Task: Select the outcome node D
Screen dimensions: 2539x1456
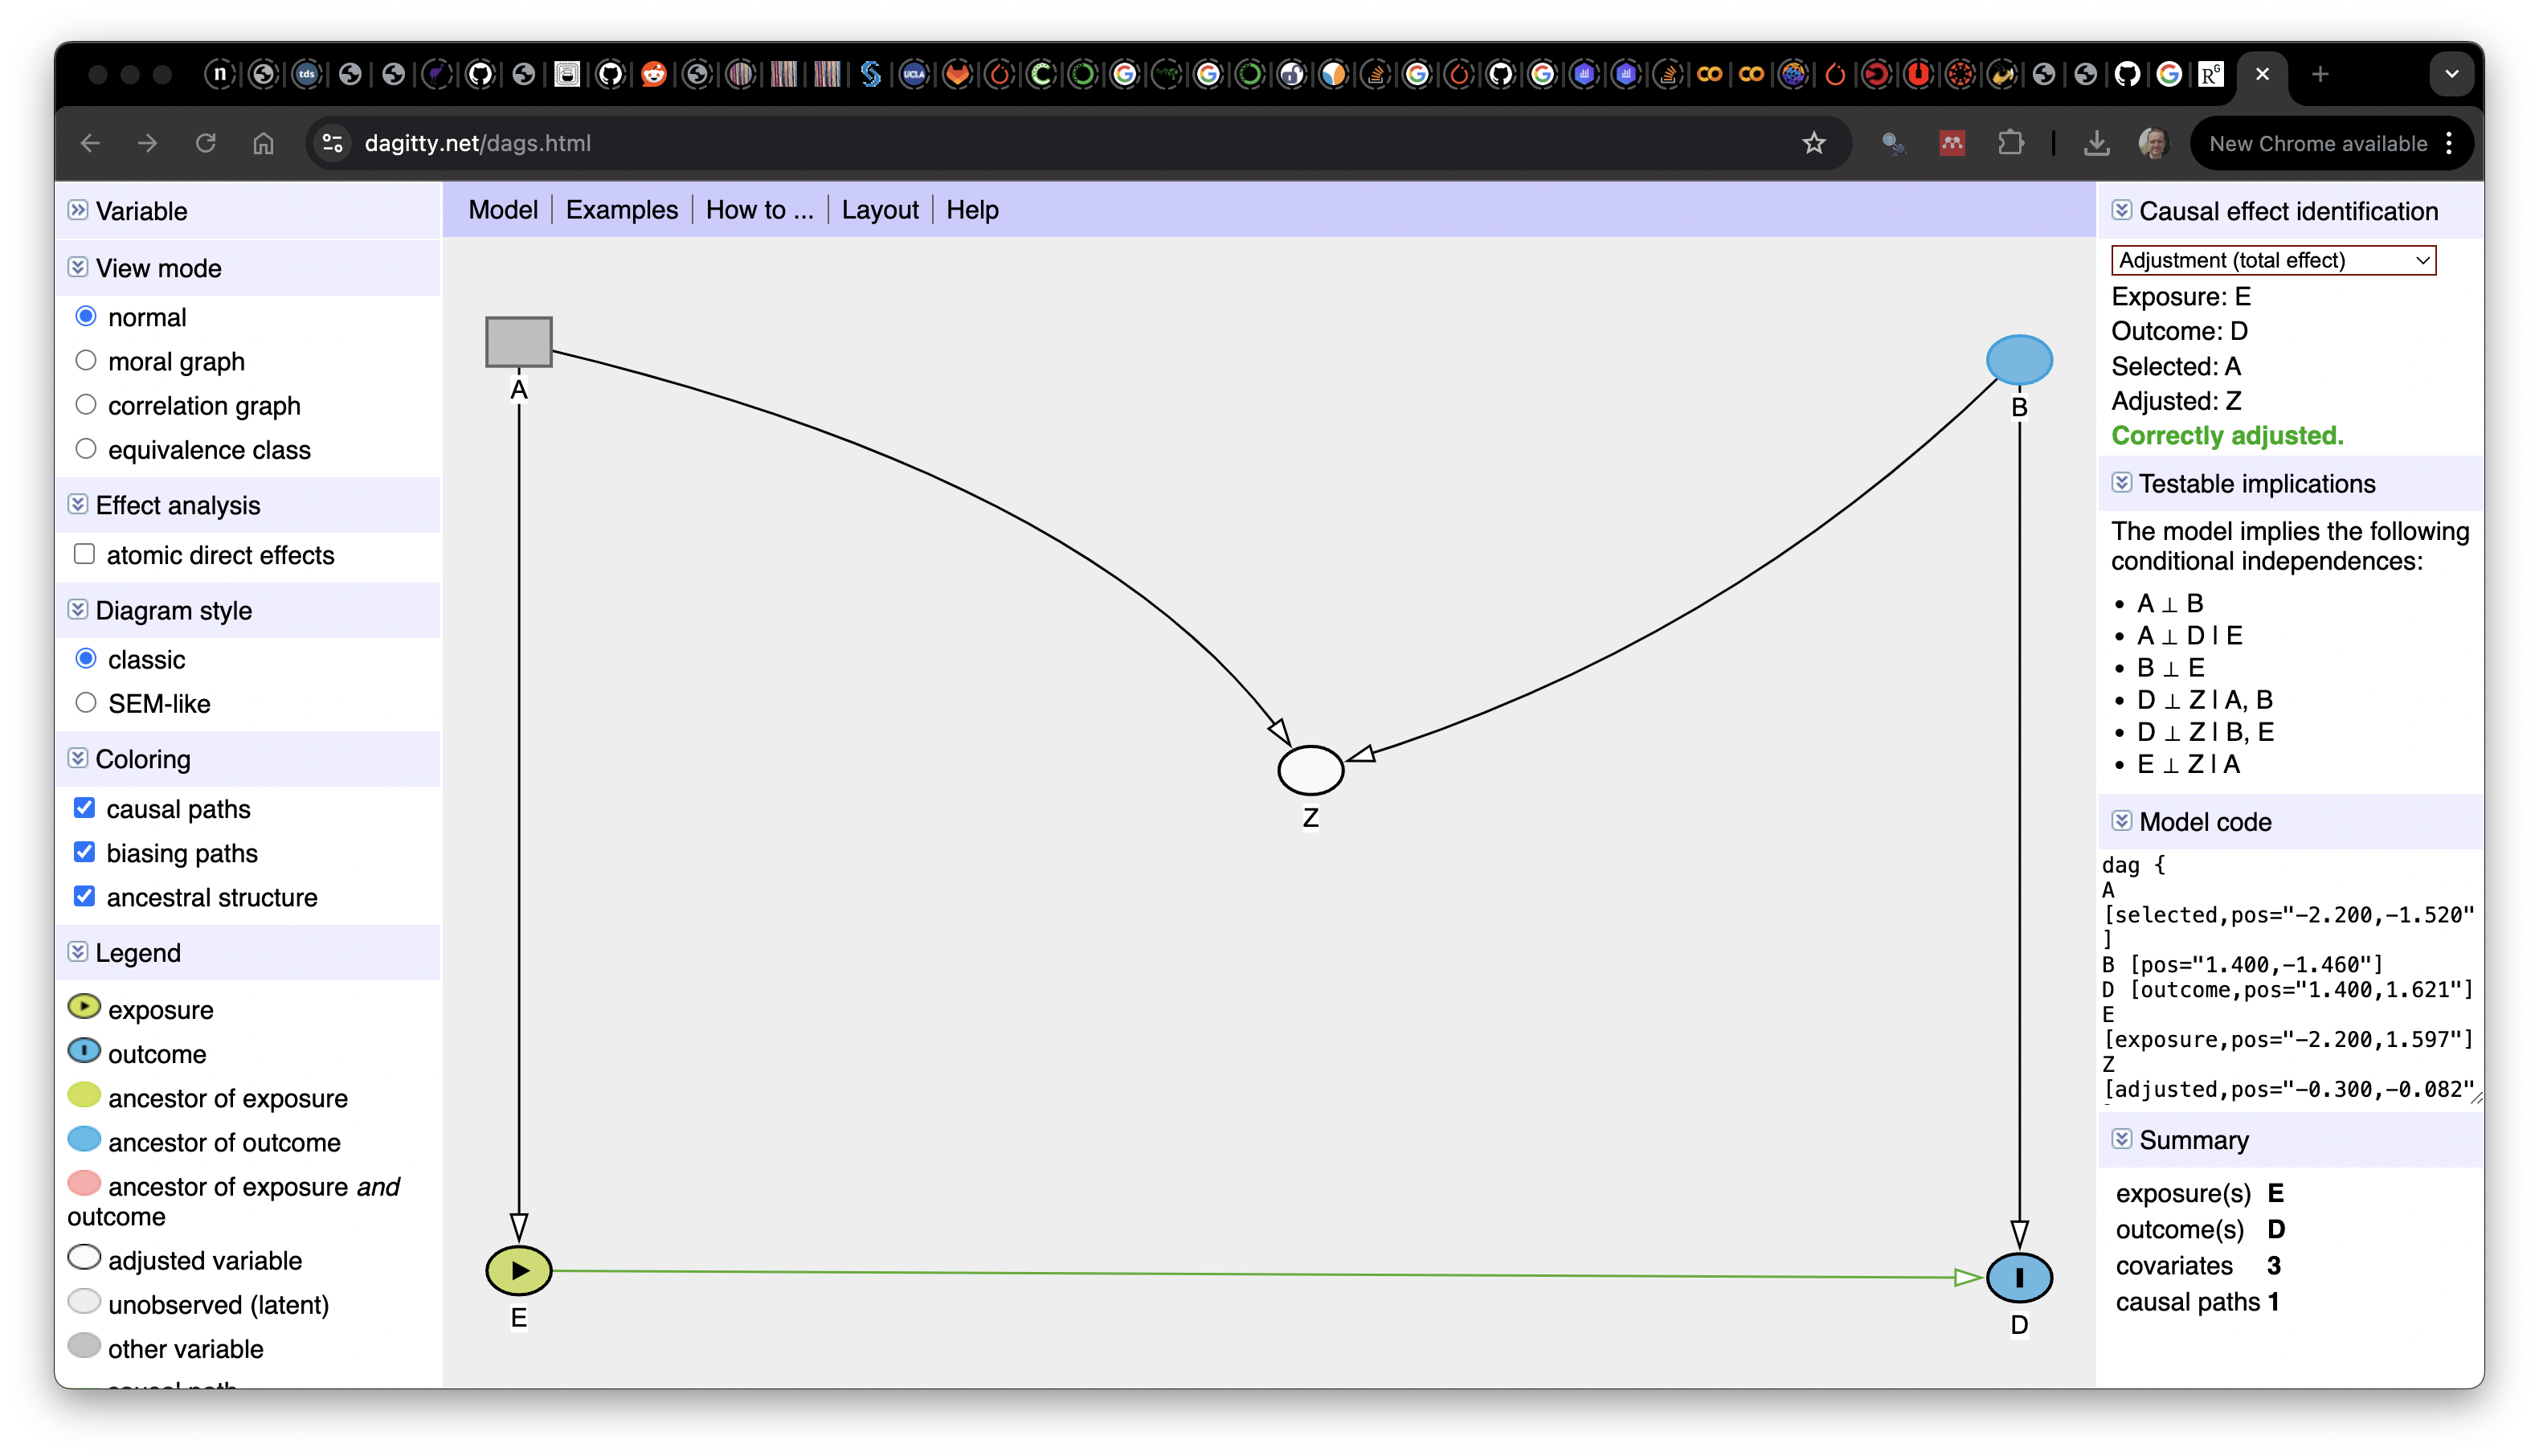Action: pos(2018,1277)
